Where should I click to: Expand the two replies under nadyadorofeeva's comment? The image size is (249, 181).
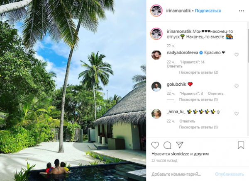199,72
